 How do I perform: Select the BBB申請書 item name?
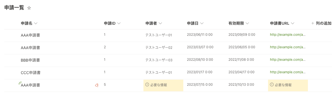click(30, 60)
